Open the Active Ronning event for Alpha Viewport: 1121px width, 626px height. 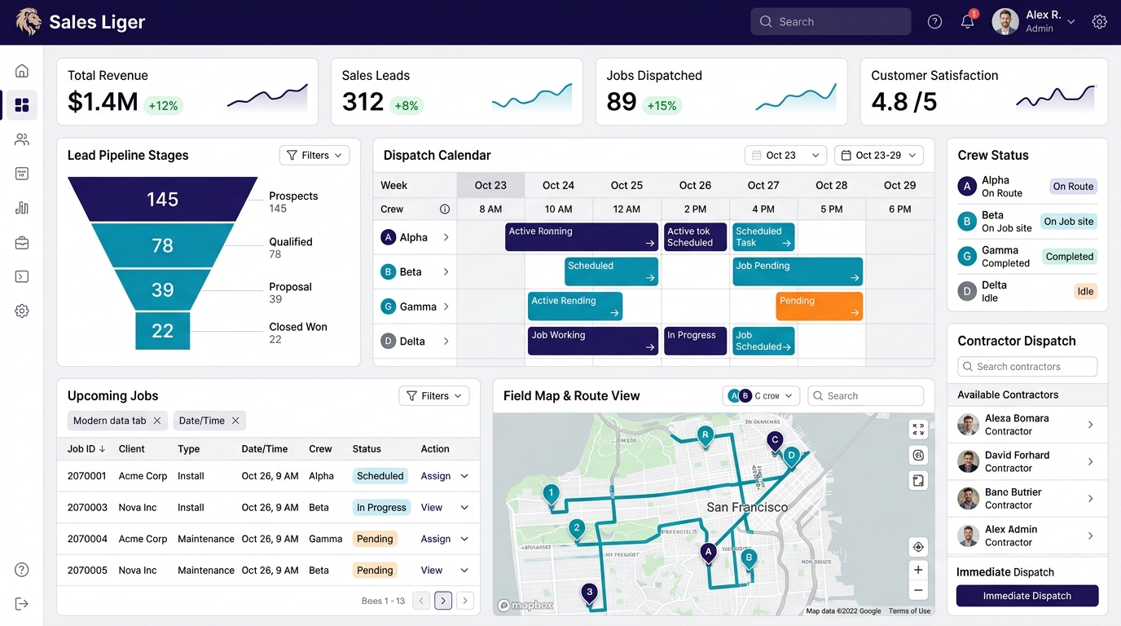pyautogui.click(x=582, y=237)
